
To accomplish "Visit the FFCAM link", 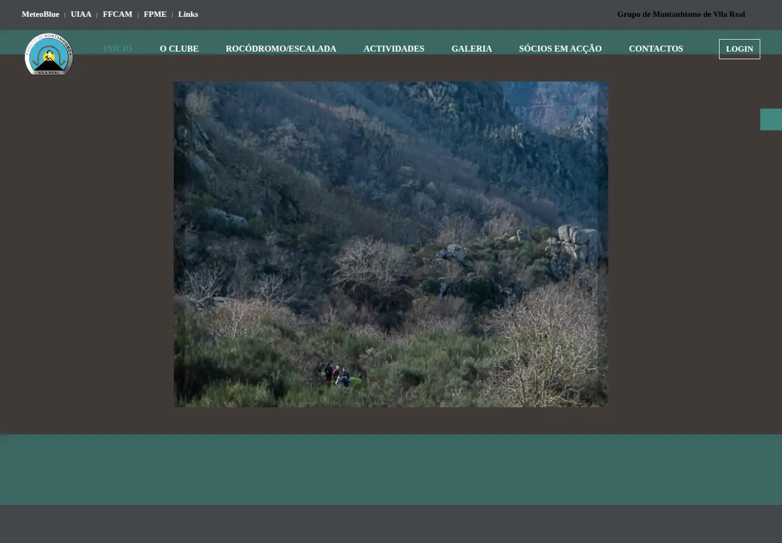I will pyautogui.click(x=117, y=15).
